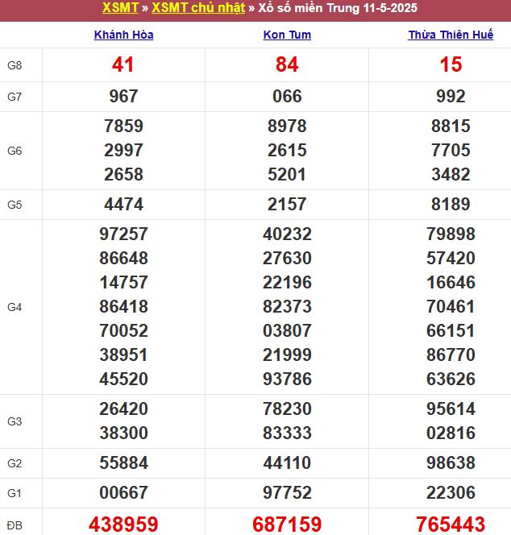Select G4 number 21999
Viewport: 511px width, 535px height.
pyautogui.click(x=287, y=355)
